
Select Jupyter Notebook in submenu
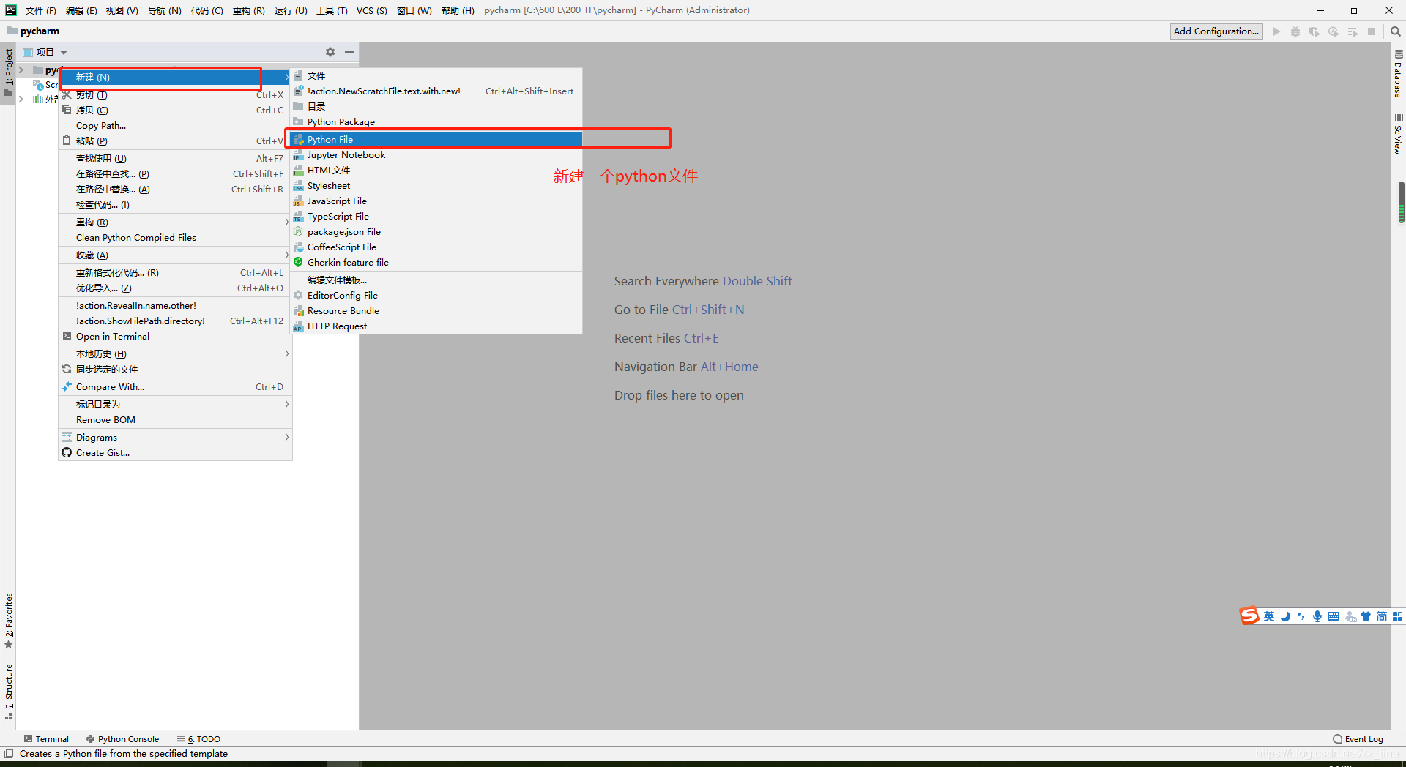pos(436,155)
